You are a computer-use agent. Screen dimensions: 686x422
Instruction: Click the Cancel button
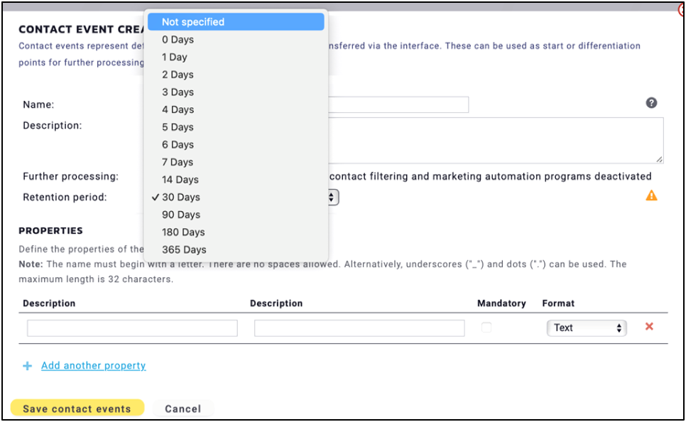click(183, 409)
